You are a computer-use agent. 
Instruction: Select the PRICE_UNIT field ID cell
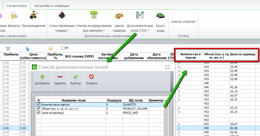(x=136, y=113)
